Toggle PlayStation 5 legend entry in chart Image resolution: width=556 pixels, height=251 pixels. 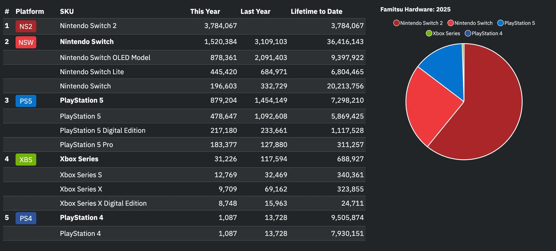[x=516, y=23]
